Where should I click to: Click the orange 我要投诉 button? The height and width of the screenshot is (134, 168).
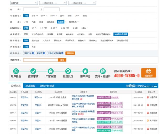[149, 73]
